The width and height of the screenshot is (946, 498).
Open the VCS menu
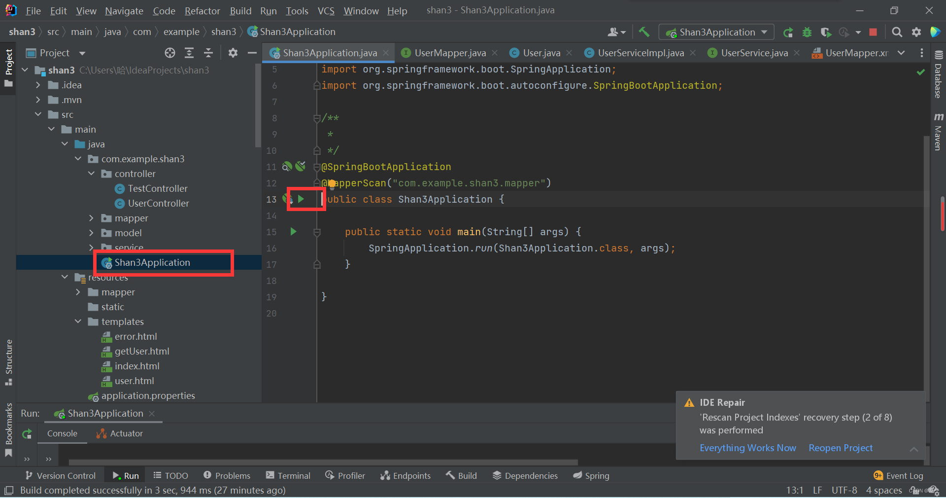[x=326, y=10]
